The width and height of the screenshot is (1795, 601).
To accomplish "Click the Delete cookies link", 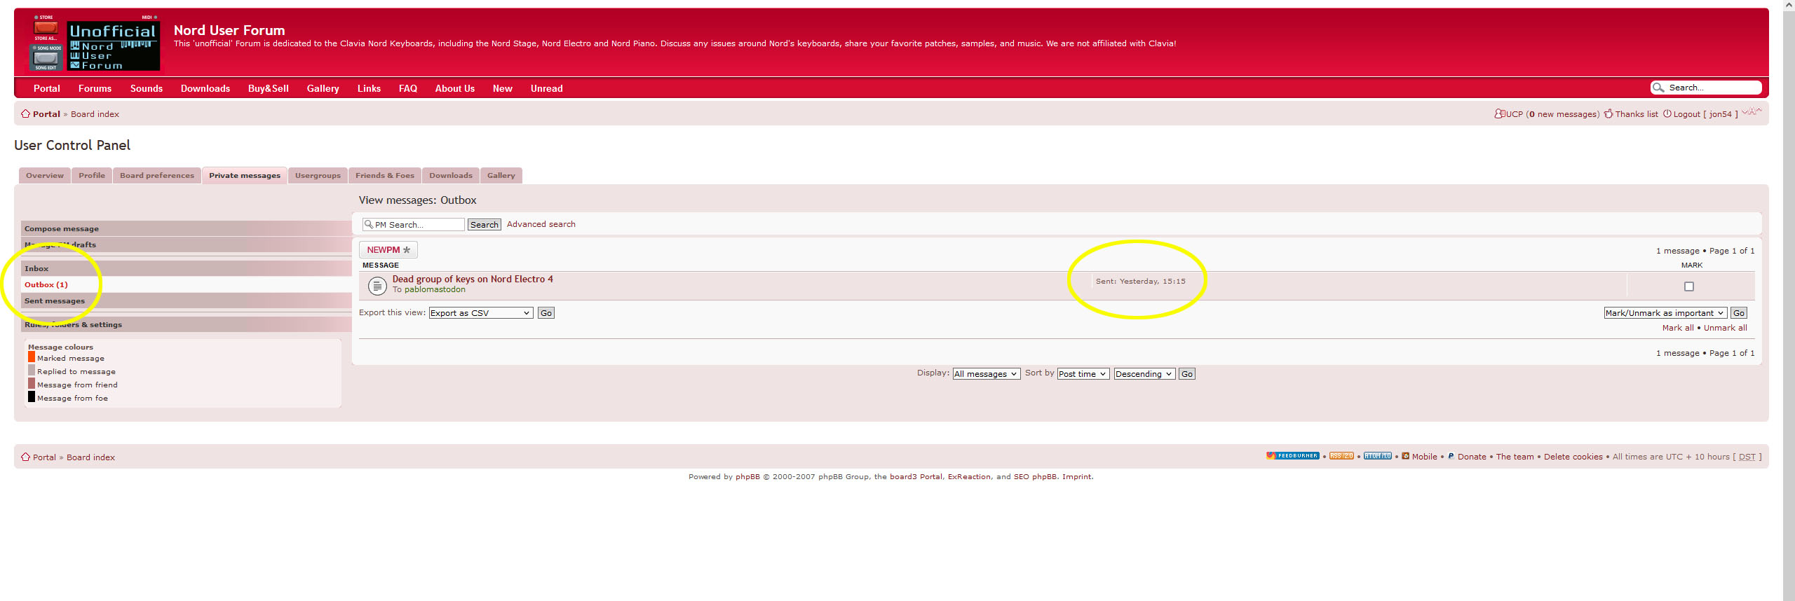I will [1573, 457].
